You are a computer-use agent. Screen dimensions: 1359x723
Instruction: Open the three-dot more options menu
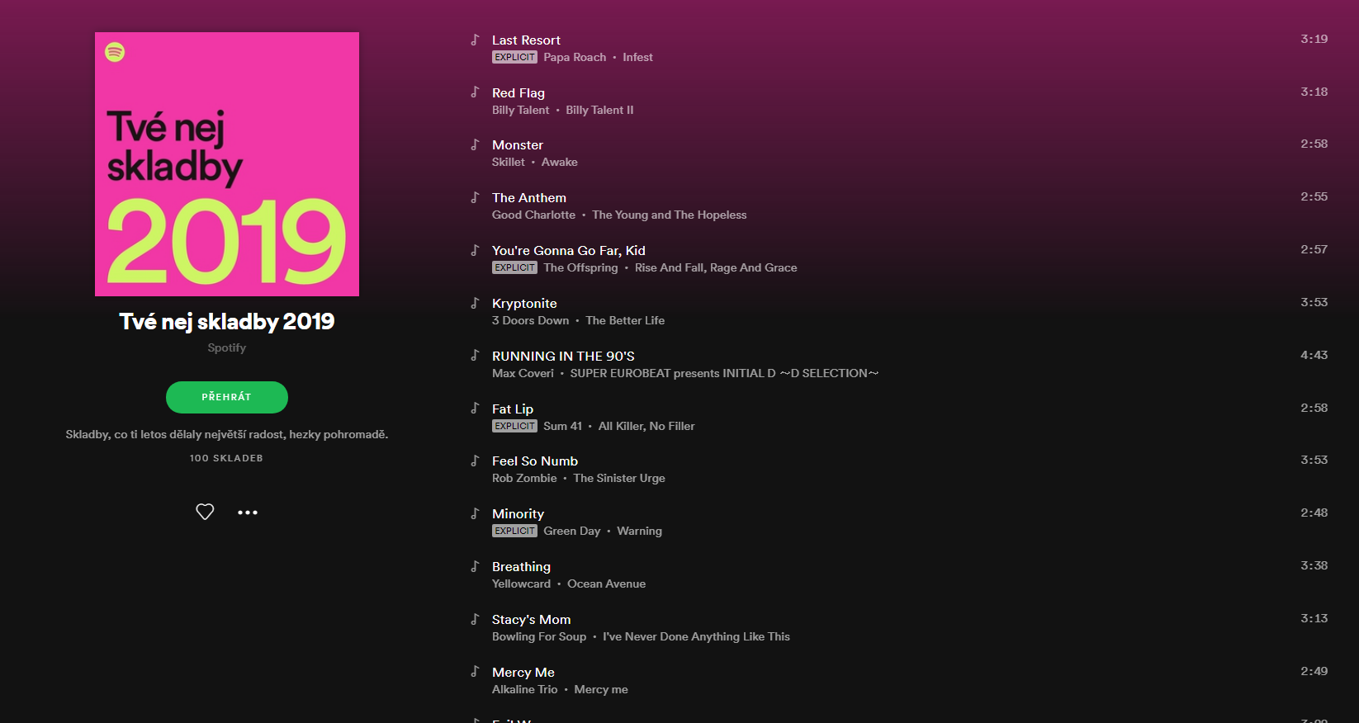pyautogui.click(x=248, y=513)
